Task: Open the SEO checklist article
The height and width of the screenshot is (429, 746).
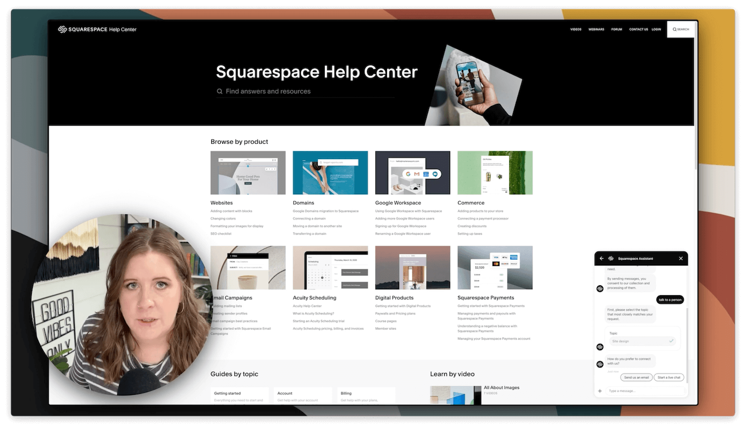Action: click(221, 234)
